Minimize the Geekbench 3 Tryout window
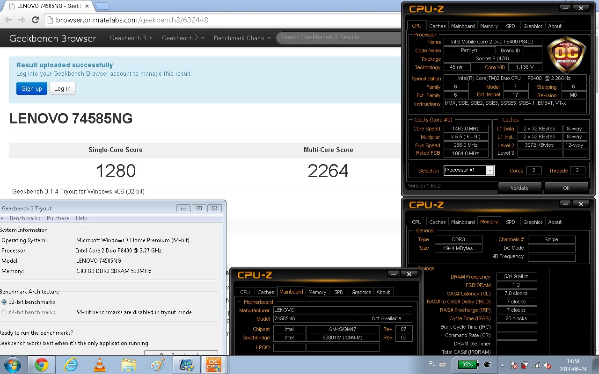The image size is (599, 374). tap(183, 209)
